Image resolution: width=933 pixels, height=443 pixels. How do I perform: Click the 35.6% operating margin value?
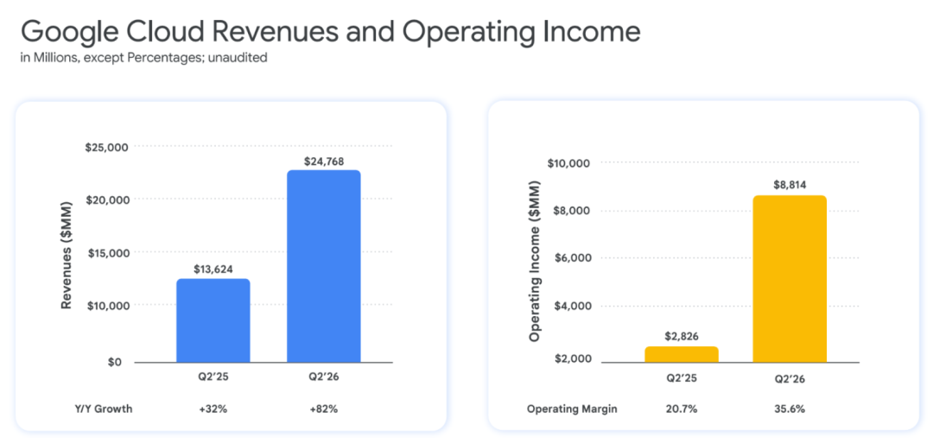click(x=790, y=409)
